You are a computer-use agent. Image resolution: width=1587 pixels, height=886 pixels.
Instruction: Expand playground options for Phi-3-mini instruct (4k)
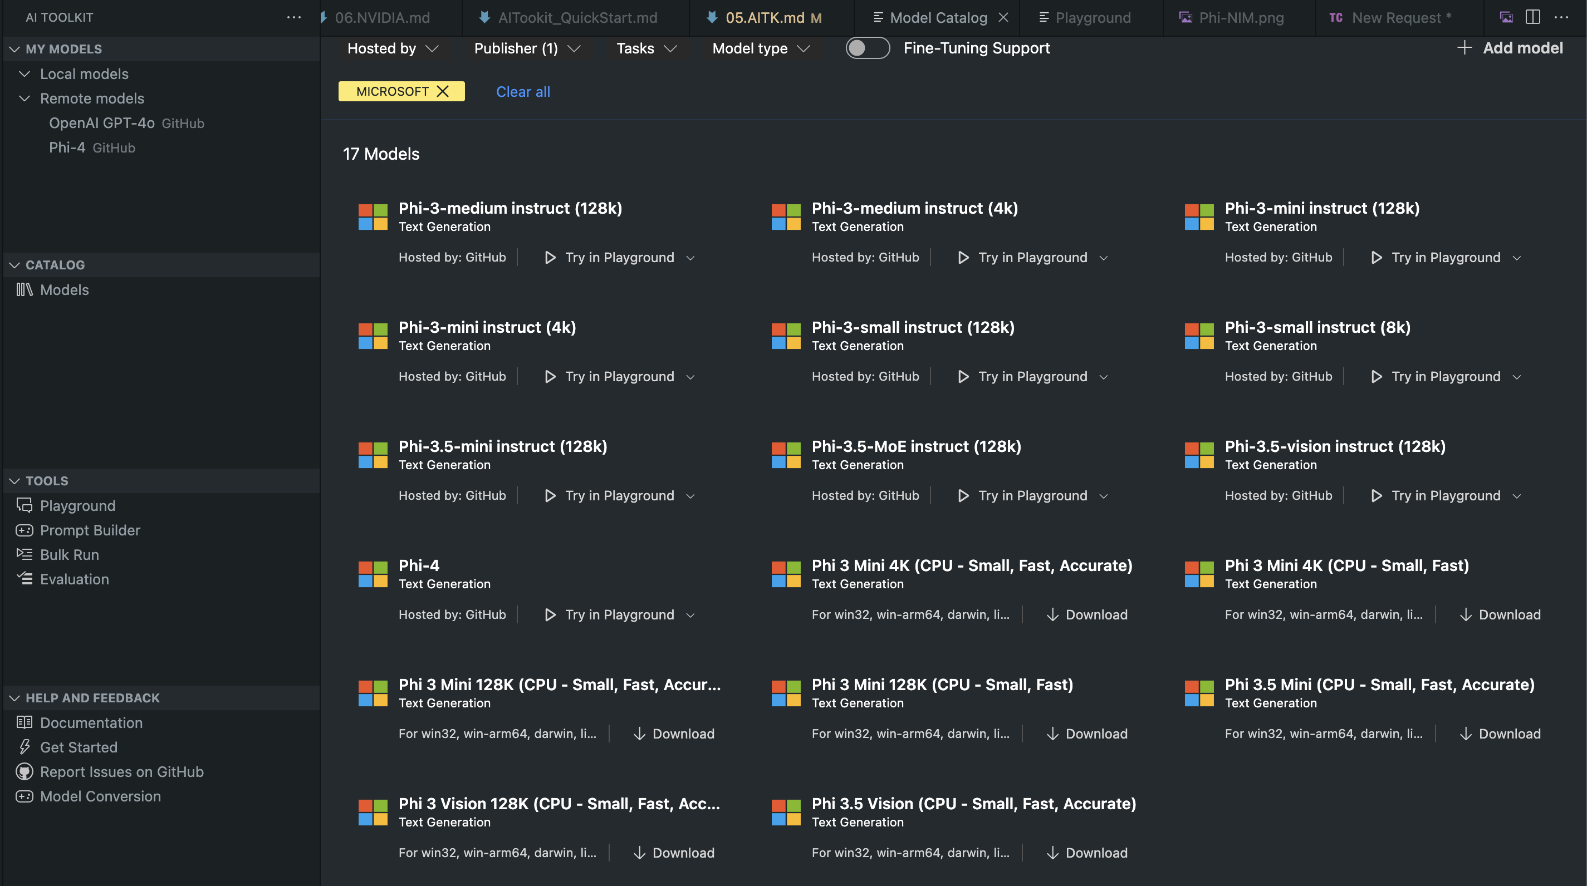click(x=690, y=377)
